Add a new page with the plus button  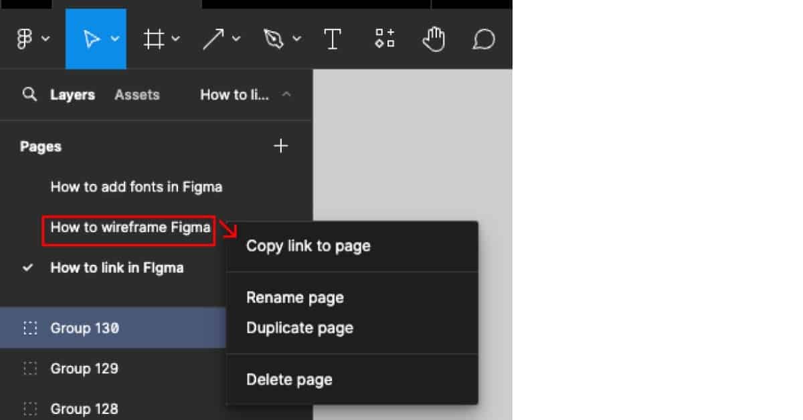(281, 146)
